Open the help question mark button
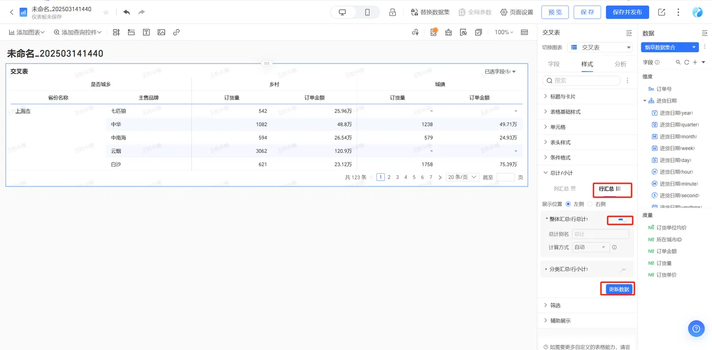This screenshot has height=350, width=712. (696, 328)
